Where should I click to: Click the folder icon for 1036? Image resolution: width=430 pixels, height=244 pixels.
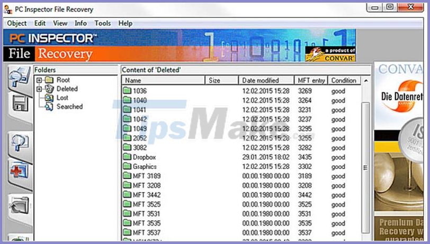(127, 90)
